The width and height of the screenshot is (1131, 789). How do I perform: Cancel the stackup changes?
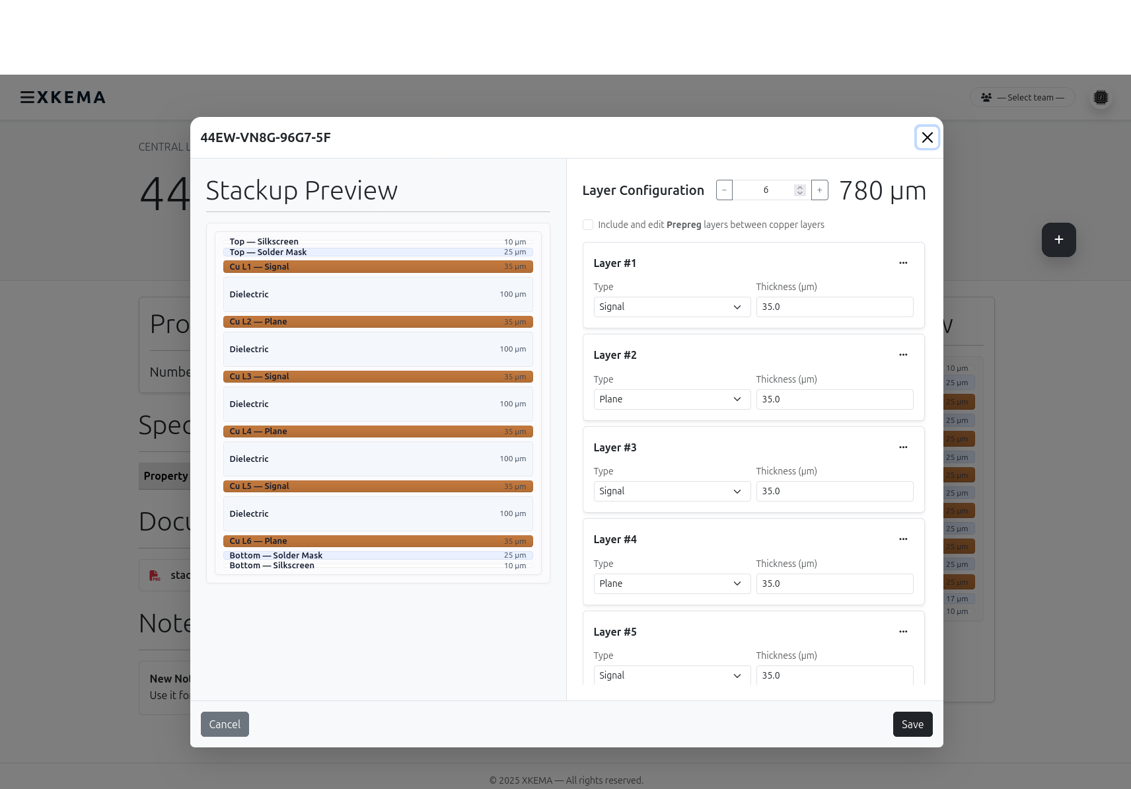click(225, 724)
